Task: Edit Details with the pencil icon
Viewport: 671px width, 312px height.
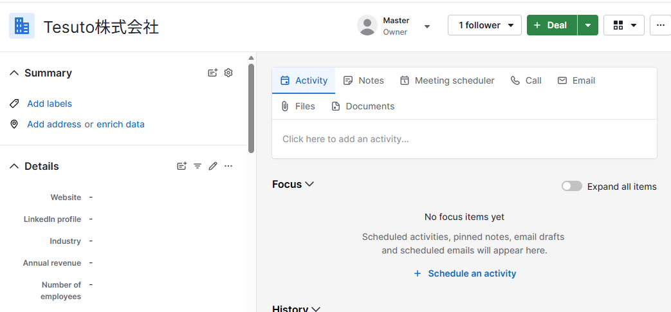Action: tap(213, 166)
